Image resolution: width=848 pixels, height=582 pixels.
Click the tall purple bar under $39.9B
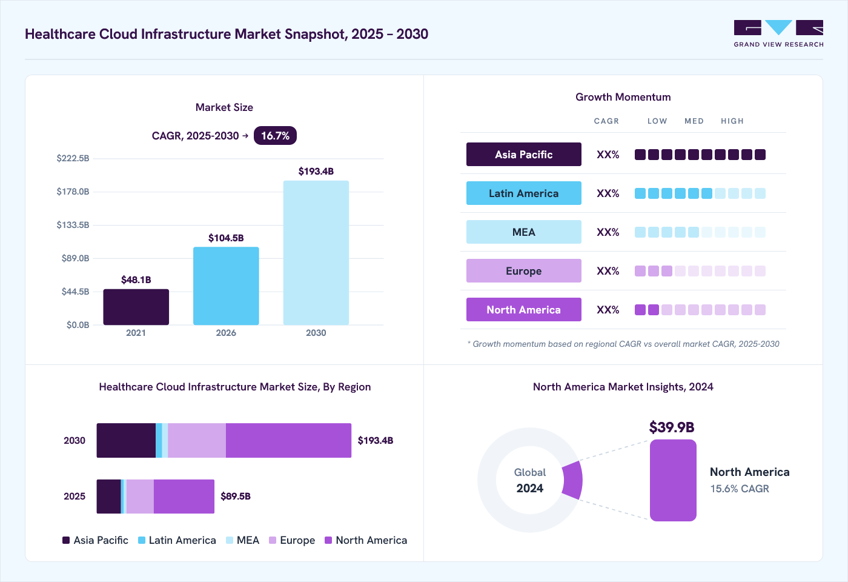point(673,480)
